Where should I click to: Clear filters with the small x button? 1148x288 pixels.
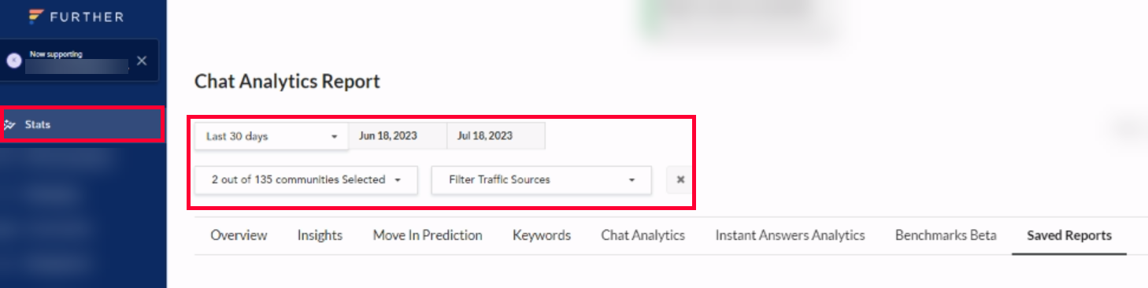coord(680,179)
